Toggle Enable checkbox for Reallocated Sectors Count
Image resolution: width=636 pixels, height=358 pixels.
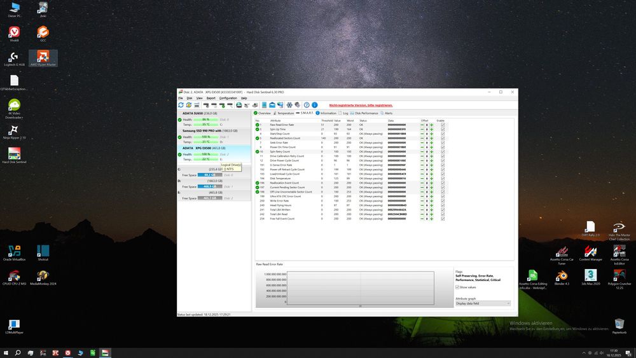[443, 138]
